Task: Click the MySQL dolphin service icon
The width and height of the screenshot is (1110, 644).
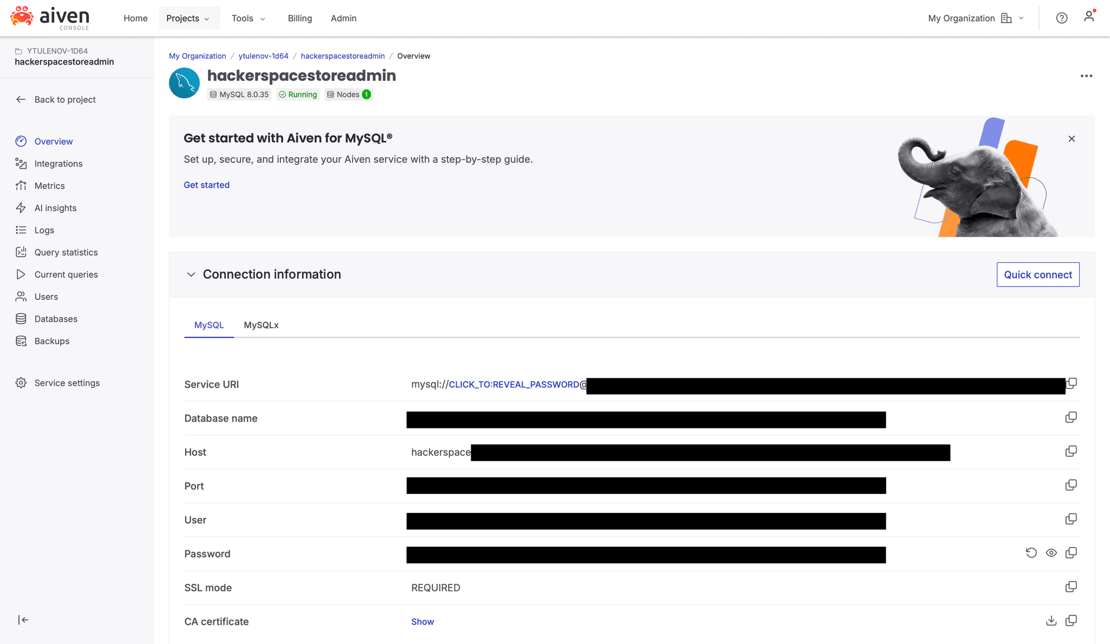Action: [184, 83]
